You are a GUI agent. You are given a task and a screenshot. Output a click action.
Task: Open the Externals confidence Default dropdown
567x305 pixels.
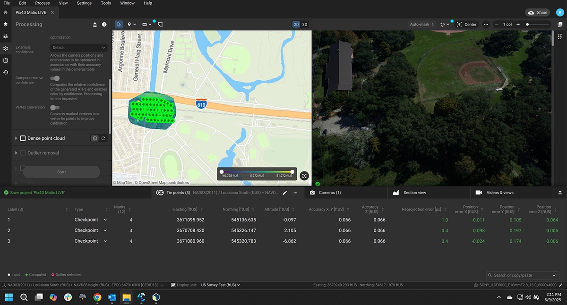(x=78, y=48)
